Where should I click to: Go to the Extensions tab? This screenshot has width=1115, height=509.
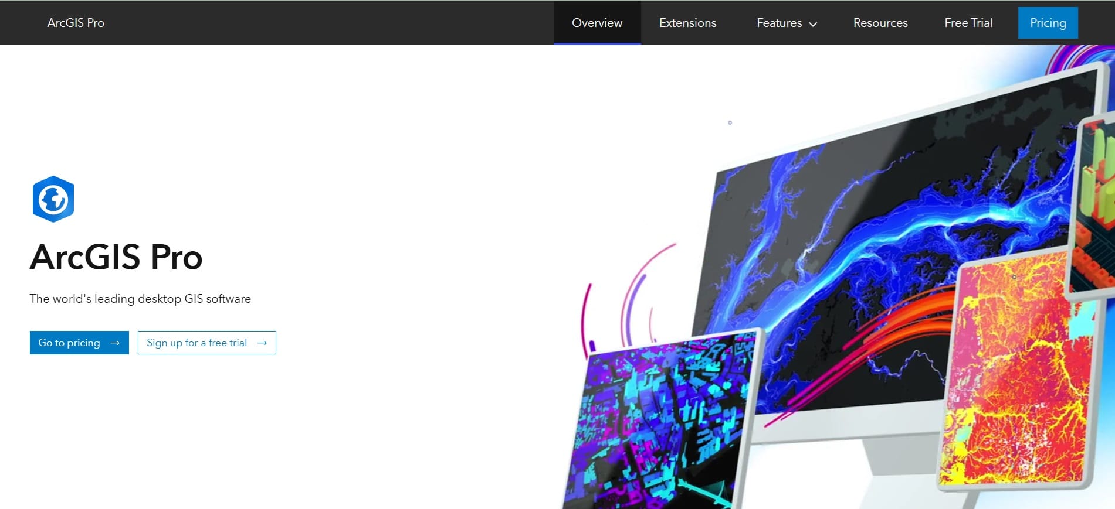[687, 23]
